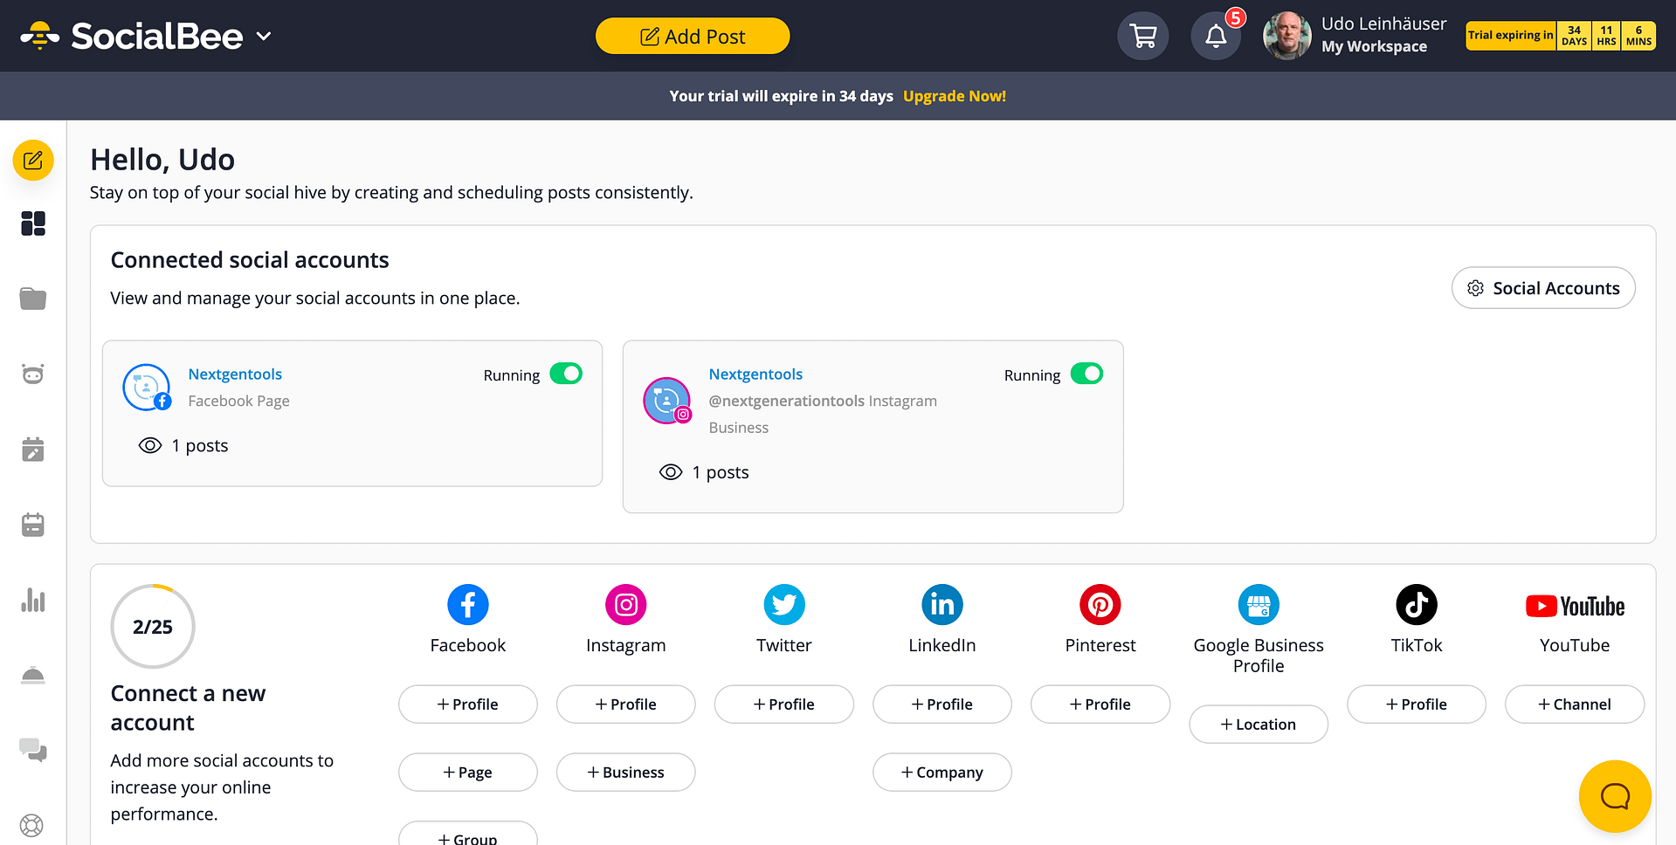View posts eye icon for Facebook Page
The image size is (1676, 845).
tap(150, 445)
